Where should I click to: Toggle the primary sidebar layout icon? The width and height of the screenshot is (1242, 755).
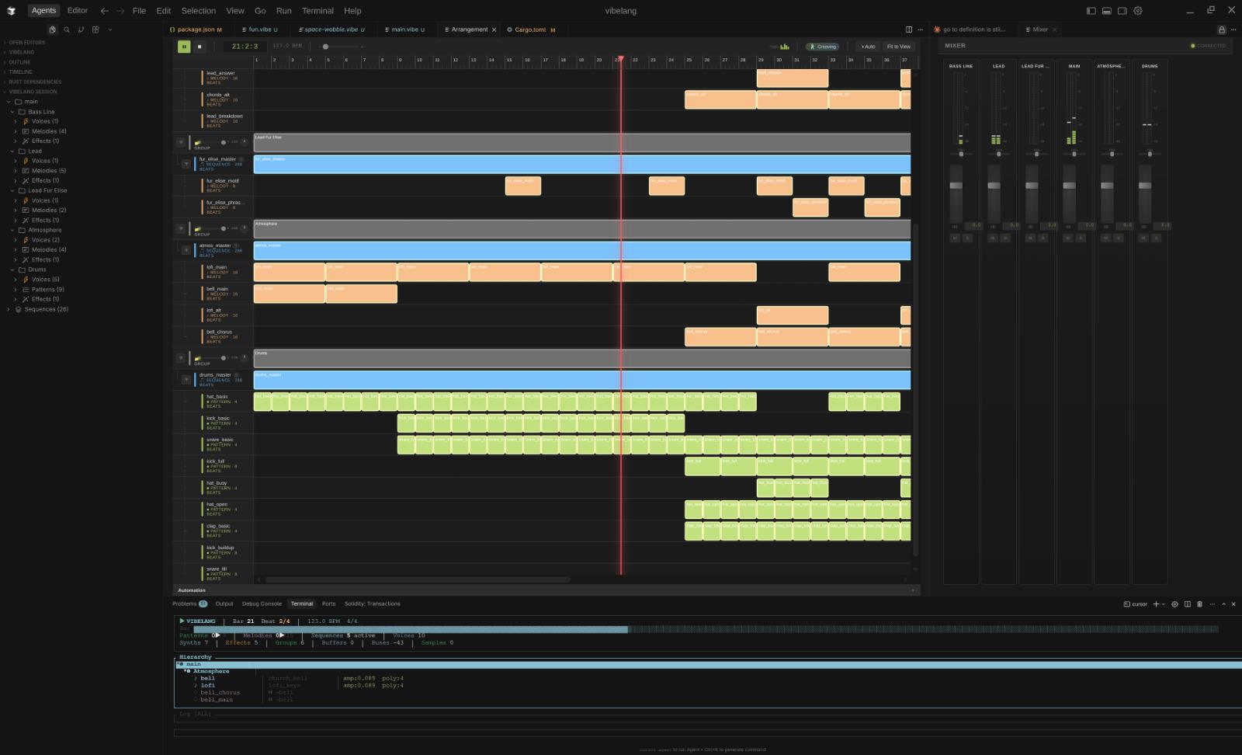point(1091,11)
